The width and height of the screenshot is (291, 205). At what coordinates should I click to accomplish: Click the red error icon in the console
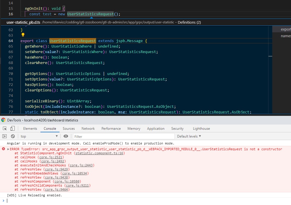tap(3, 149)
